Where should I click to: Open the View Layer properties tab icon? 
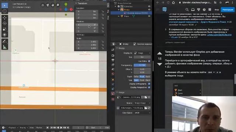[x=113, y=65]
